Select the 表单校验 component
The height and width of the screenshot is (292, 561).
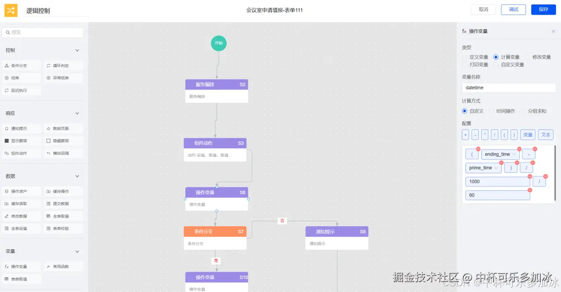coord(63,228)
